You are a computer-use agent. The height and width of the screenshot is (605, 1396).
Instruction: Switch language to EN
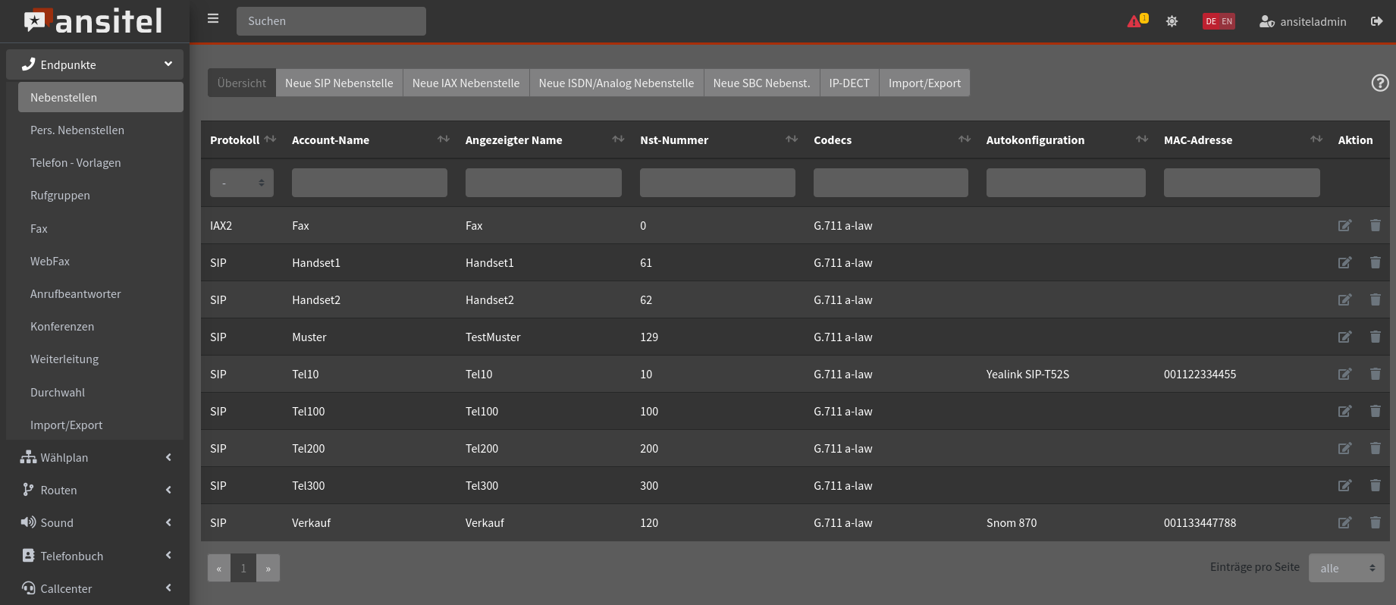click(1227, 21)
